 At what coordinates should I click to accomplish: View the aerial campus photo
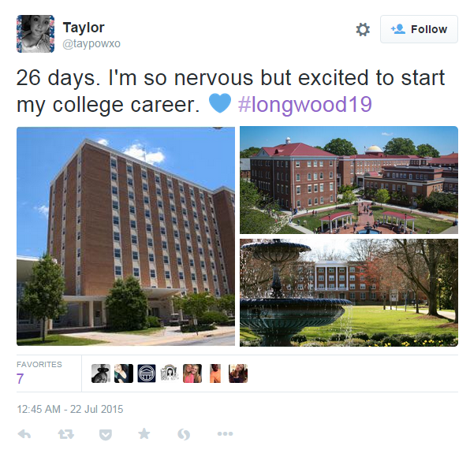tap(349, 180)
